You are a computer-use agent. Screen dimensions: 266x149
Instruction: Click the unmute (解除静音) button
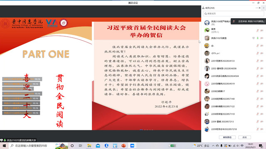tap(227, 137)
